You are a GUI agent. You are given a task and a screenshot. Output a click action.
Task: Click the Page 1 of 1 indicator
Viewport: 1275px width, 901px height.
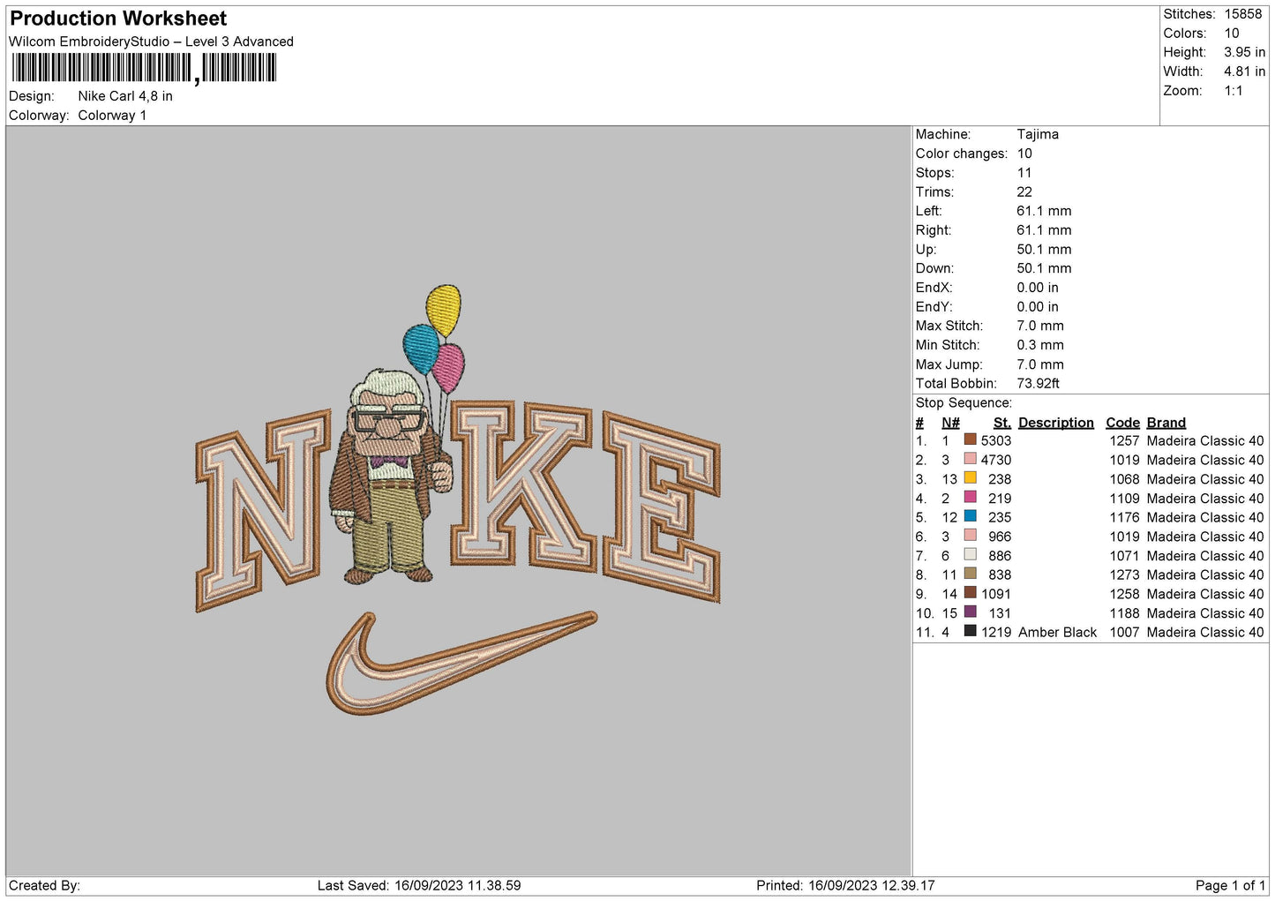pyautogui.click(x=1230, y=885)
